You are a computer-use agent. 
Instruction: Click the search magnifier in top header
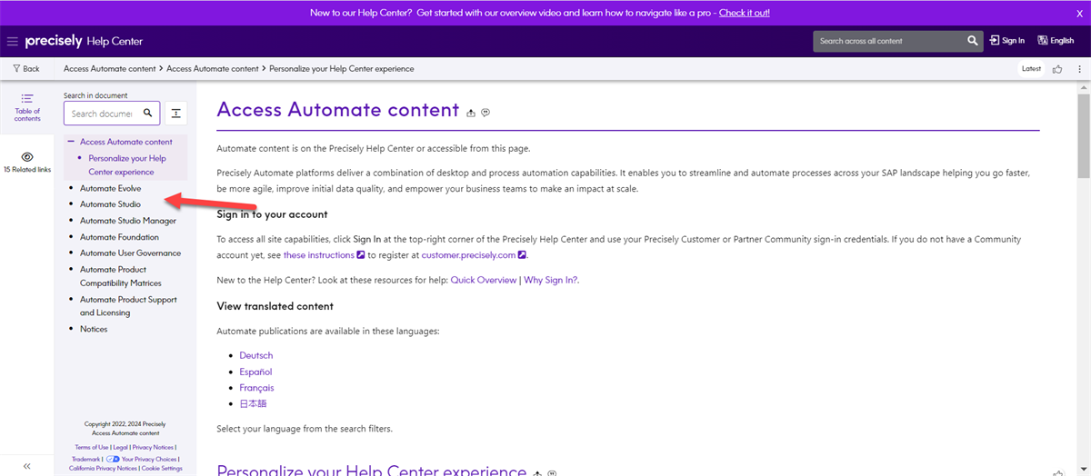click(x=973, y=41)
